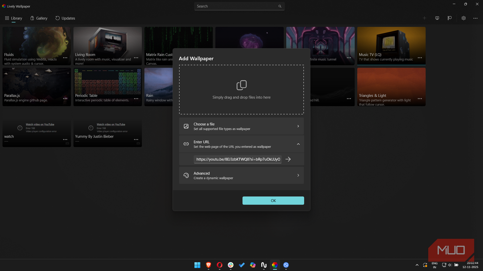Collapse the Enter URL section
483x271 pixels.
(x=298, y=144)
